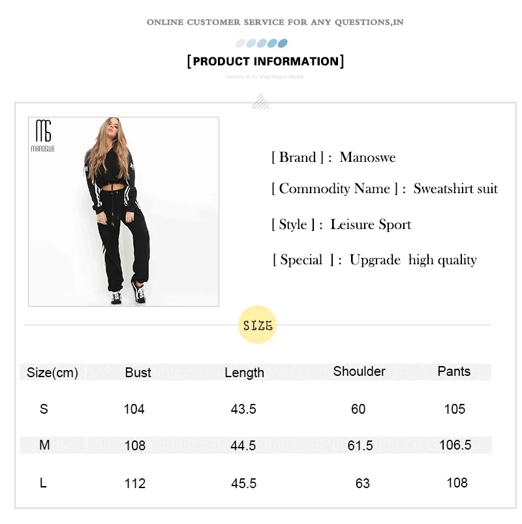Select the Bust column header
Viewport: 522px width, 524px height.
[138, 373]
